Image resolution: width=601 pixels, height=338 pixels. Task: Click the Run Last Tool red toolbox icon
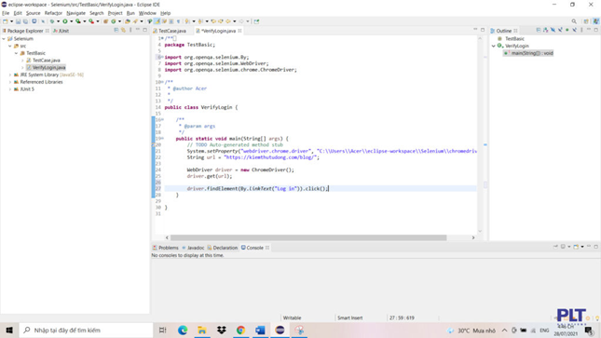[91, 21]
